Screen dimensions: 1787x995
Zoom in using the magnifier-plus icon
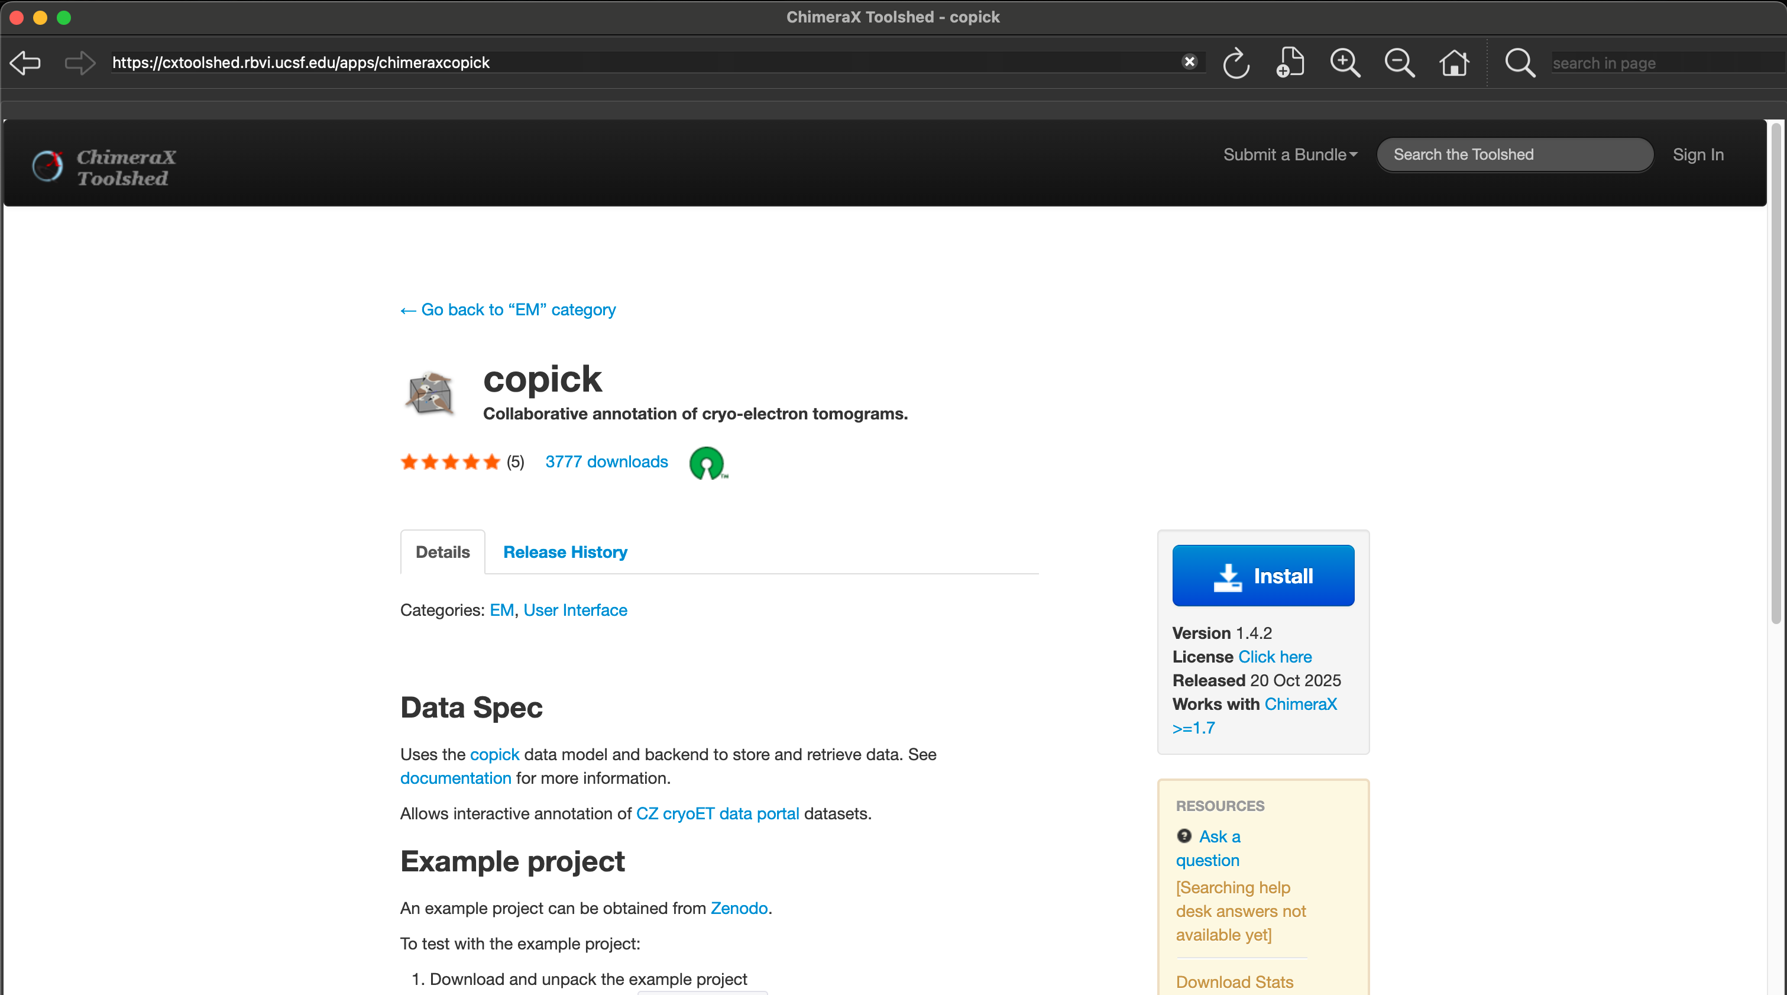[1345, 63]
